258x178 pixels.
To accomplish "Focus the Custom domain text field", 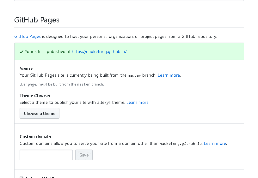I will tap(46, 155).
